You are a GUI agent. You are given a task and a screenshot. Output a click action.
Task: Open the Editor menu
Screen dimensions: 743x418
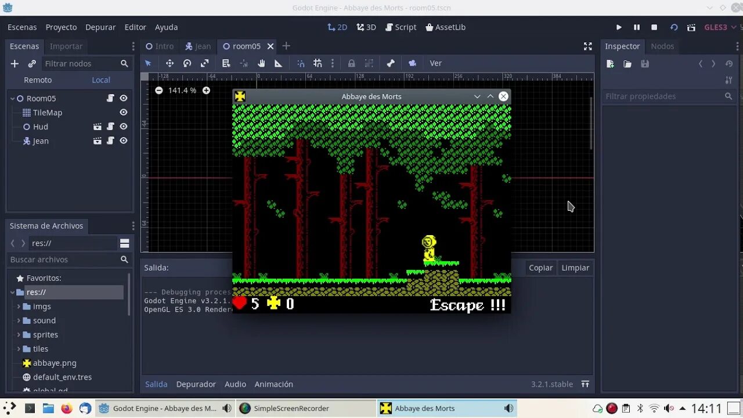point(135,27)
